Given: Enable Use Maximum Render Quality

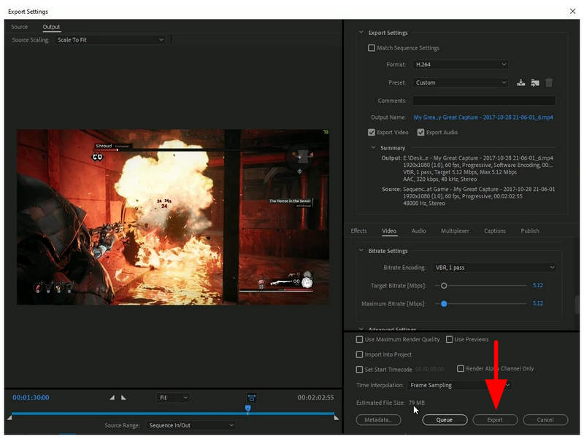Looking at the screenshot, I should 358,339.
